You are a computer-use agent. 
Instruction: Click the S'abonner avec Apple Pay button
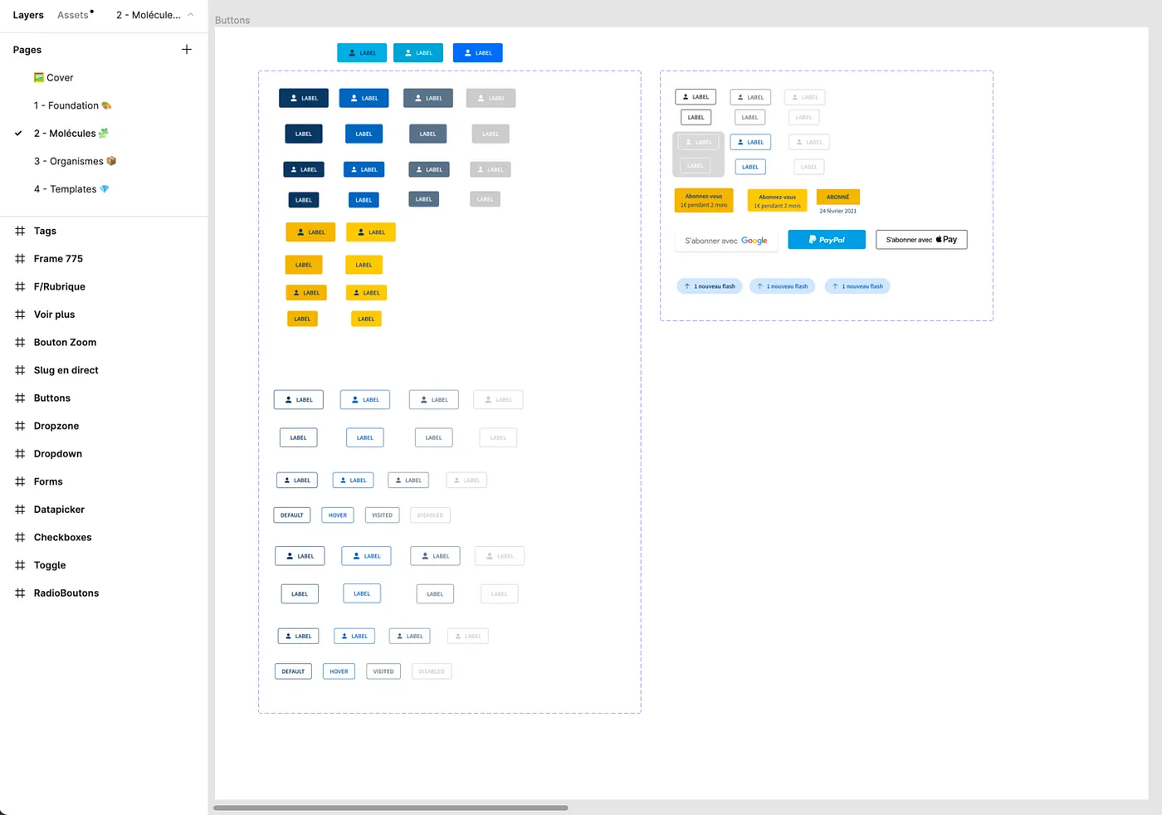(x=921, y=240)
